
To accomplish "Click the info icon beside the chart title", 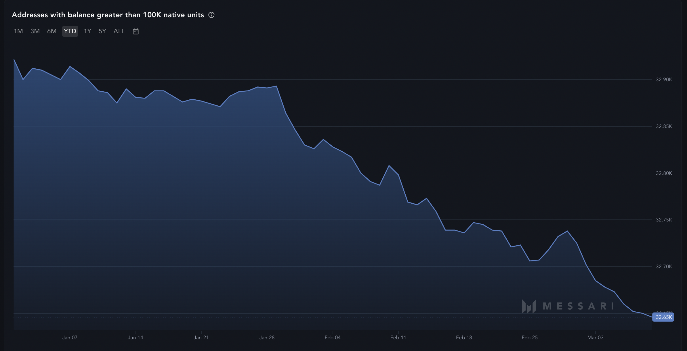I will pos(211,15).
